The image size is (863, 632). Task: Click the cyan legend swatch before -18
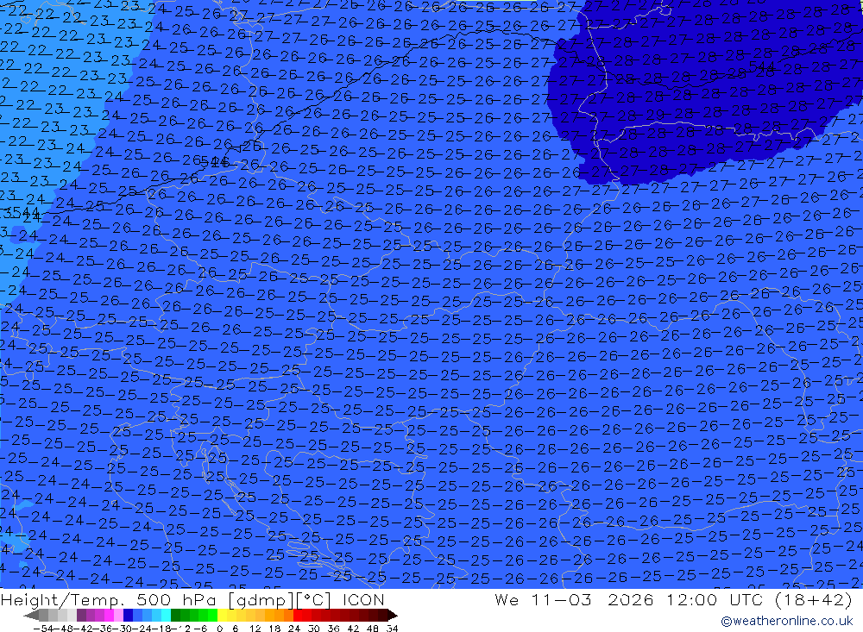[166, 615]
